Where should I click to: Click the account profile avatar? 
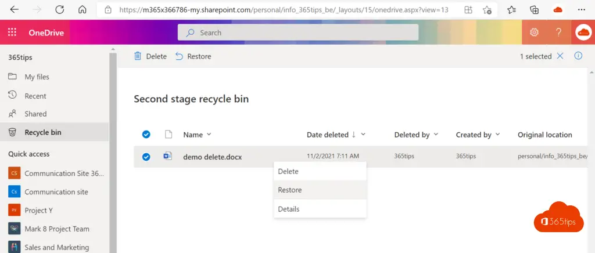coord(583,32)
